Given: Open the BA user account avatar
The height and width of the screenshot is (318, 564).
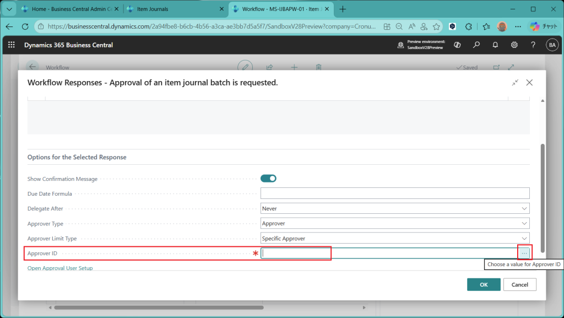Looking at the screenshot, I should coord(551,45).
